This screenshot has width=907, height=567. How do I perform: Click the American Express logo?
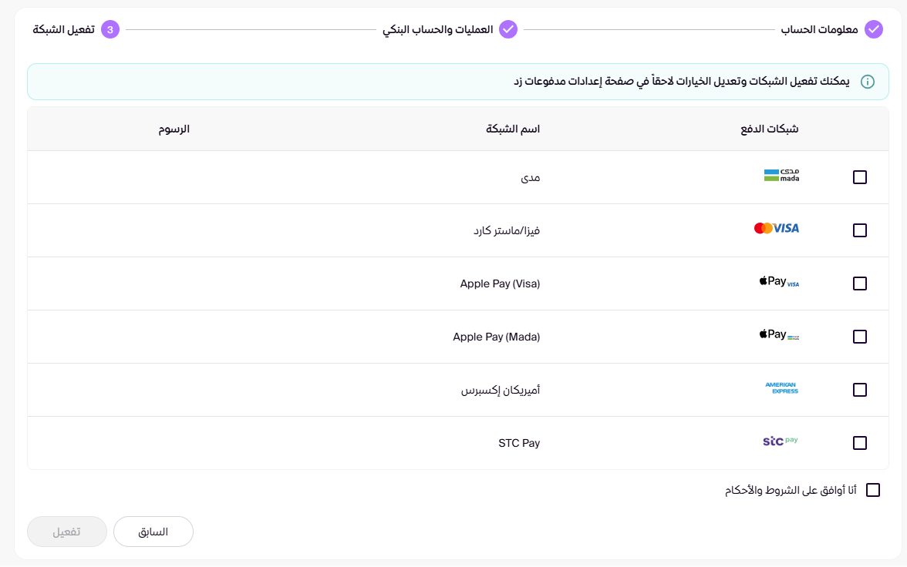click(x=781, y=388)
